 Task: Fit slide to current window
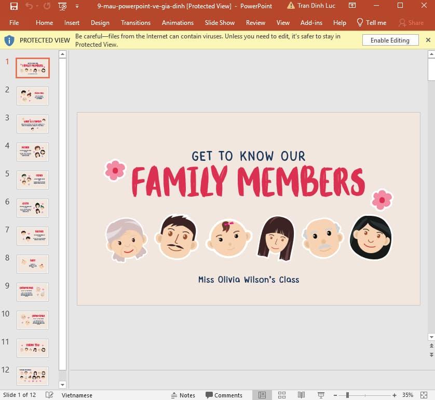click(424, 395)
